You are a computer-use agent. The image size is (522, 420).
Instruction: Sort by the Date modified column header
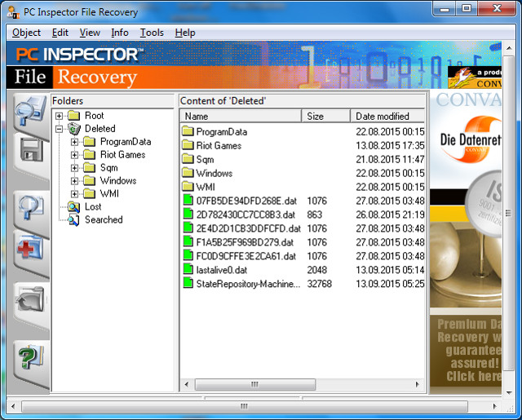coord(387,117)
